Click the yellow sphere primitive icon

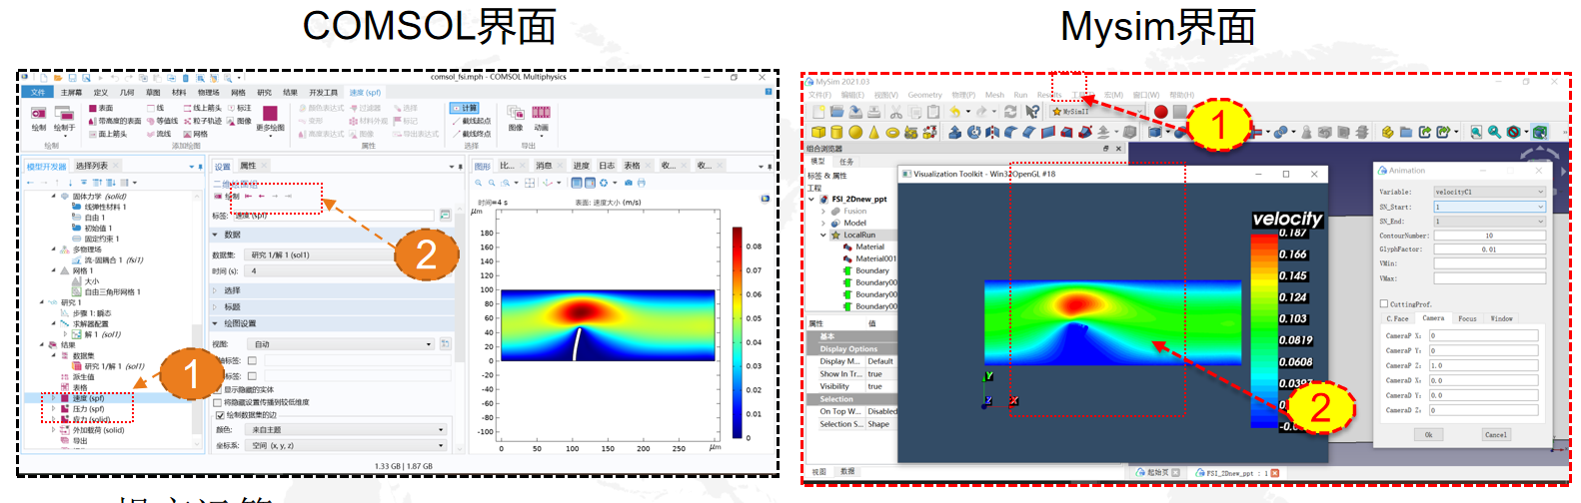[855, 132]
